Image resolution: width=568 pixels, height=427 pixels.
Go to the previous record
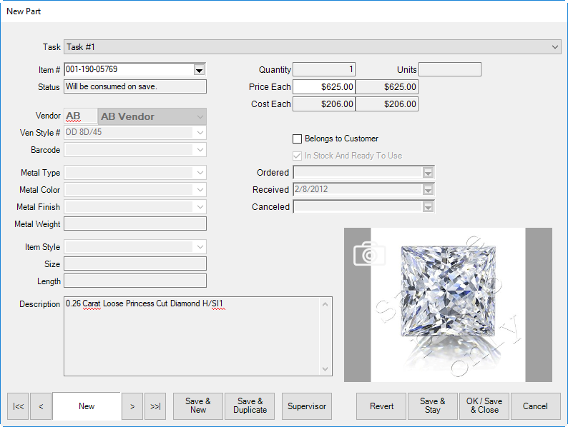(41, 406)
